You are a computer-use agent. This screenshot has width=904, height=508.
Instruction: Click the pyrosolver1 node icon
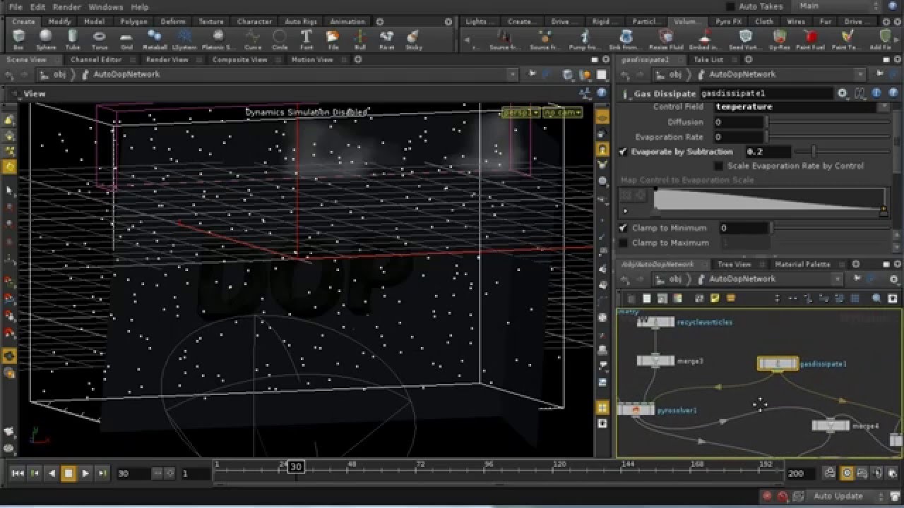[x=636, y=410]
